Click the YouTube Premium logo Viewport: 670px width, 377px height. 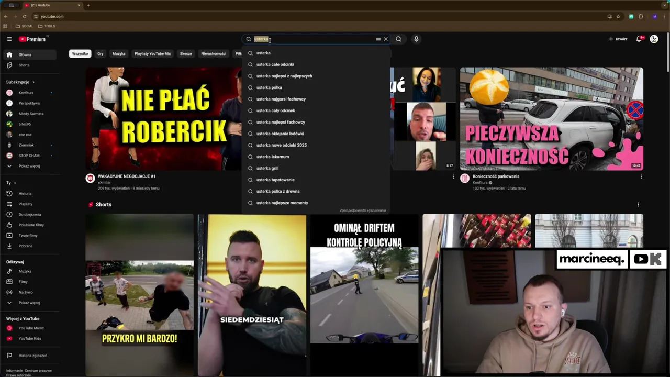point(32,39)
